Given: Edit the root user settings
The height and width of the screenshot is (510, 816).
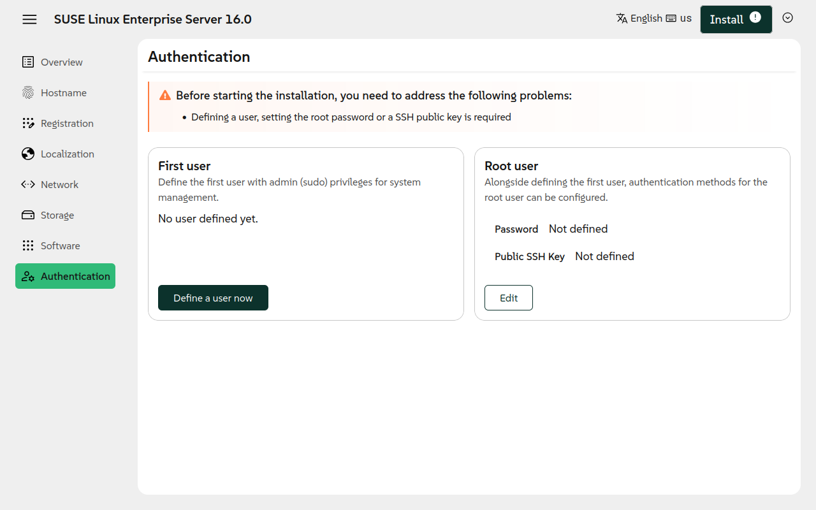Looking at the screenshot, I should coord(508,298).
